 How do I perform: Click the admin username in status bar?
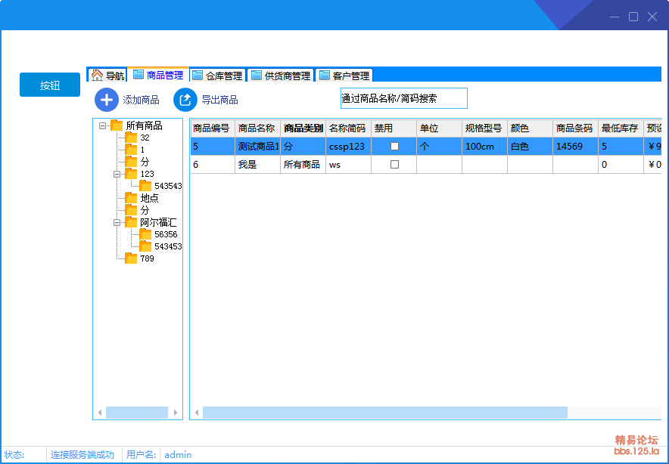click(x=178, y=455)
